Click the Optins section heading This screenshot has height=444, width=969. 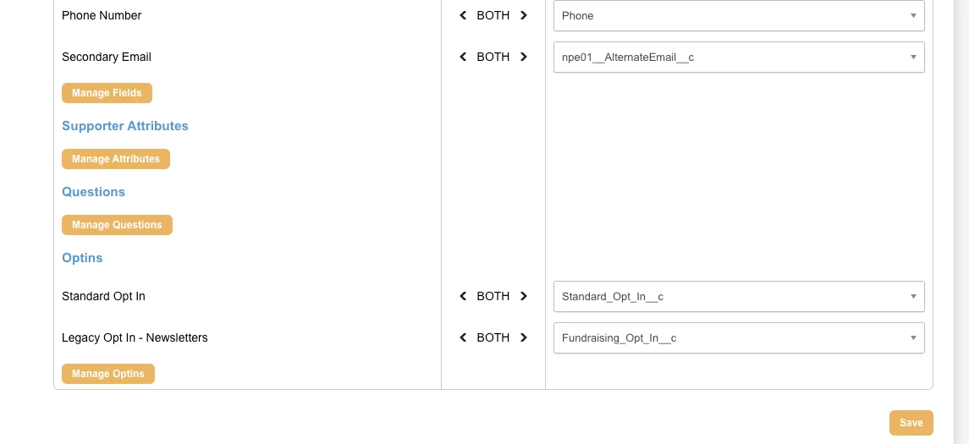click(82, 258)
